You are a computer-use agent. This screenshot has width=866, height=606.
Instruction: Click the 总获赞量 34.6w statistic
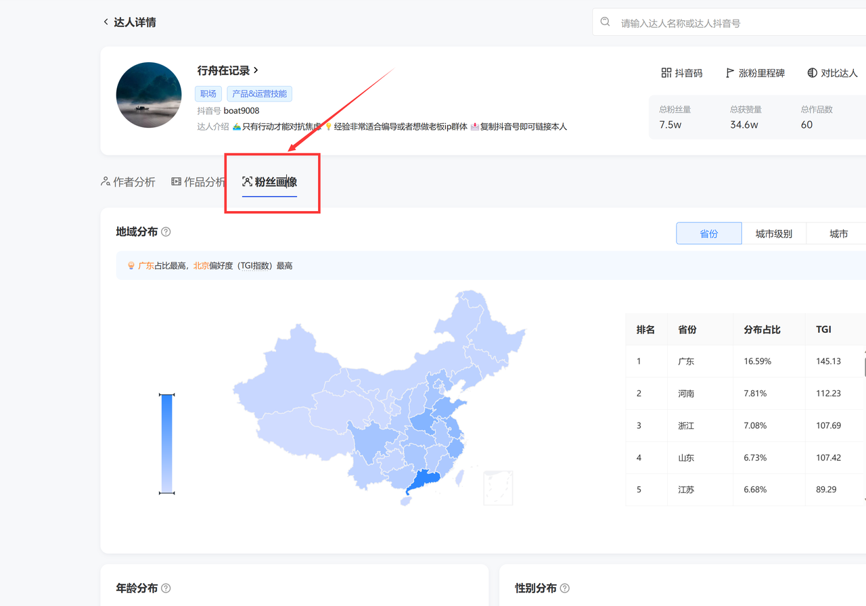746,117
